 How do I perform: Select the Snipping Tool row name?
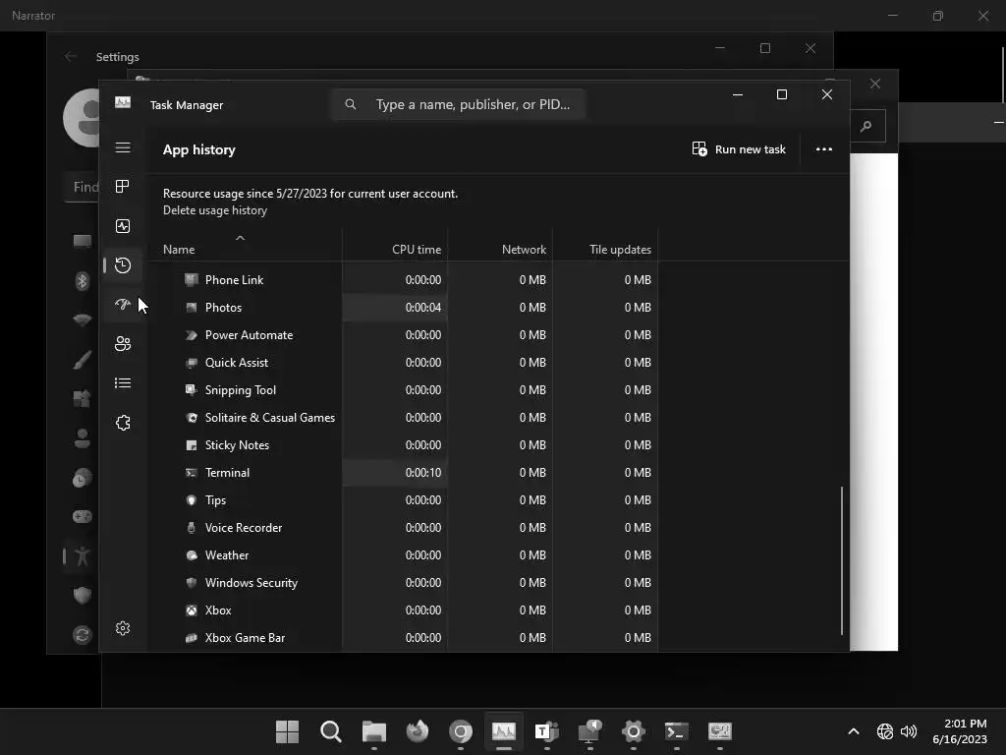pyautogui.click(x=240, y=389)
